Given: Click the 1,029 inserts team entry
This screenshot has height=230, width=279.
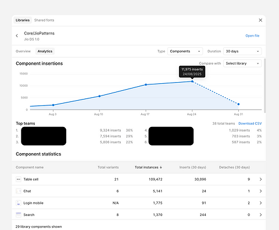Looking at the screenshot, I should pos(239,130).
